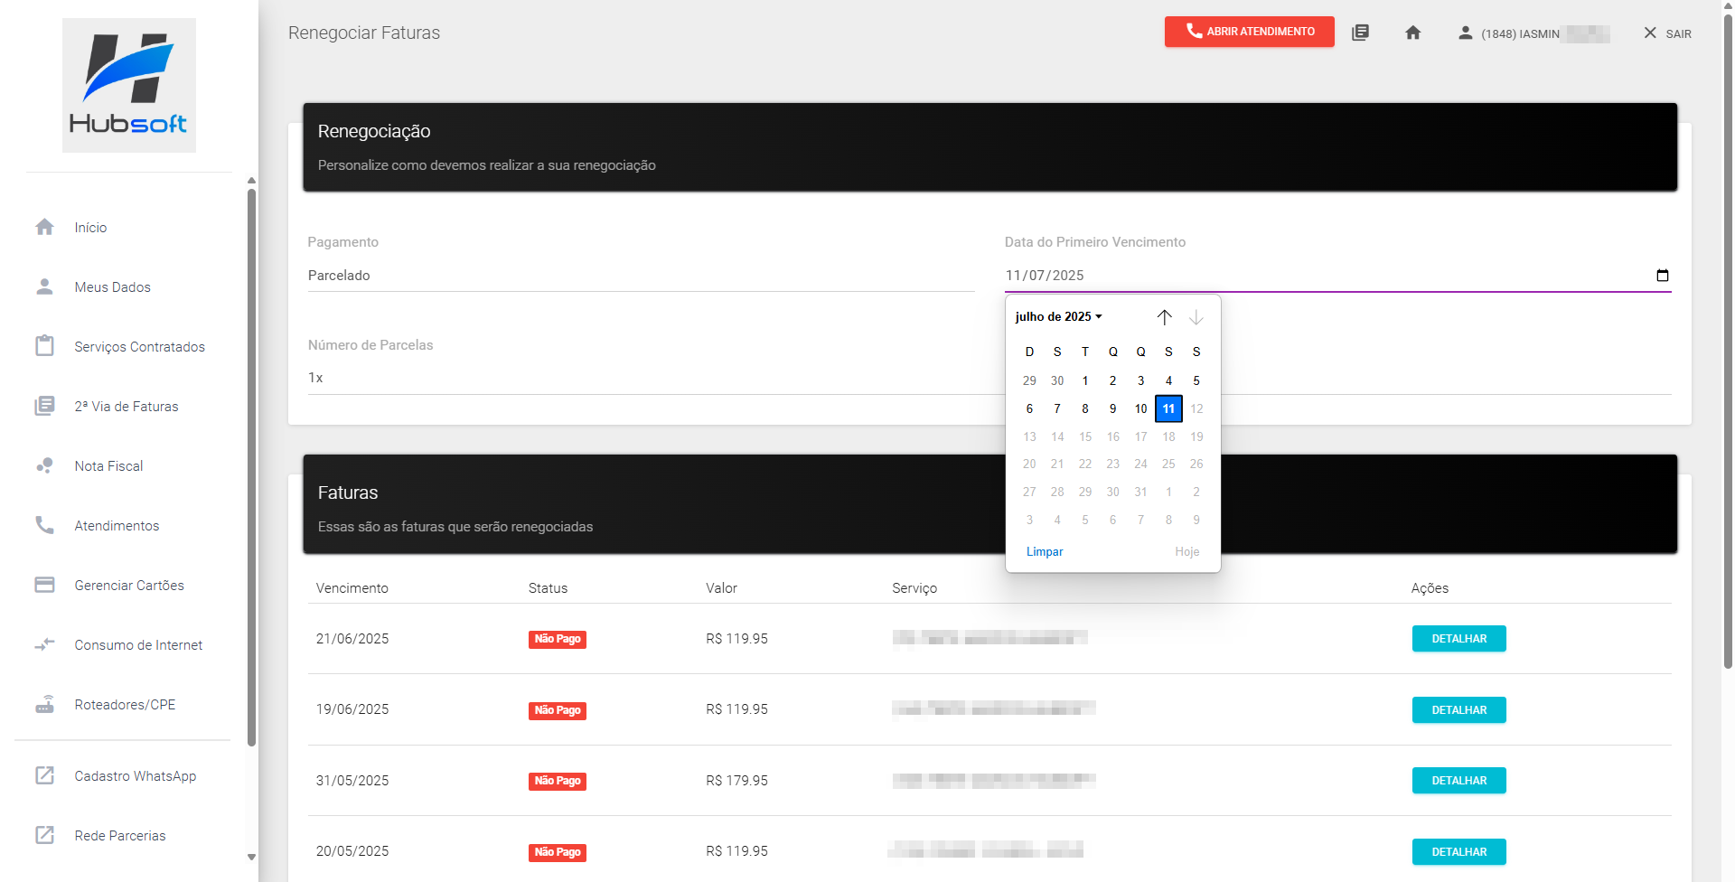Viewport: 1735px width, 882px height.
Task: Click ABRIR ATENDIMENTO button
Action: 1249,32
